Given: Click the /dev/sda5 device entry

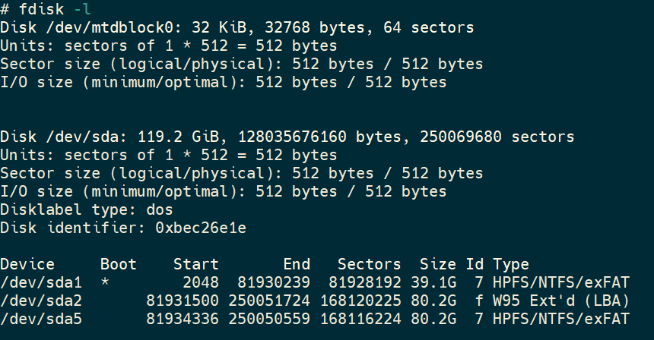Looking at the screenshot, I should pyautogui.click(x=41, y=319).
